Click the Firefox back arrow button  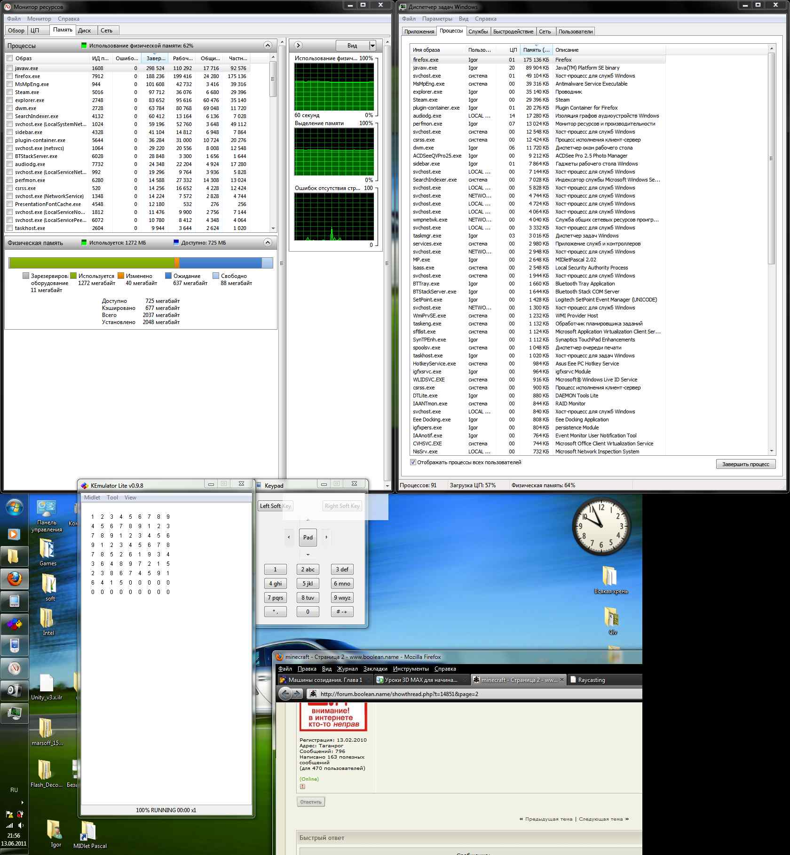point(285,694)
